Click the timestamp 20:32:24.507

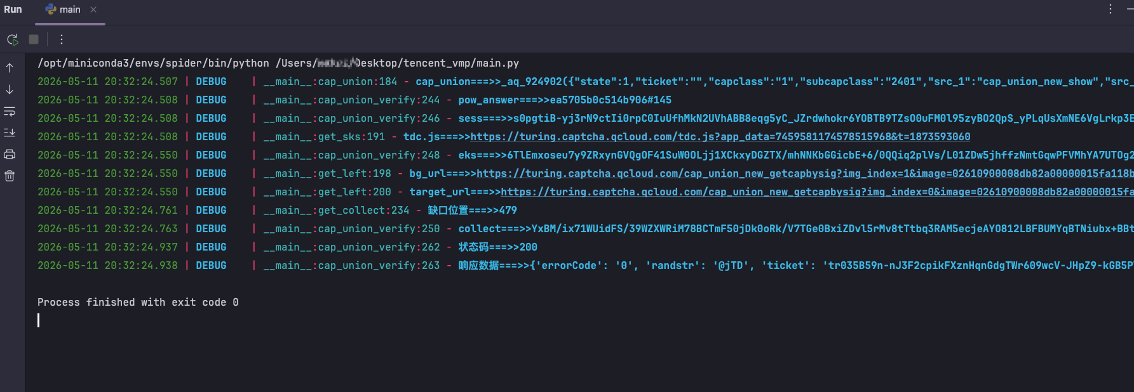(107, 81)
